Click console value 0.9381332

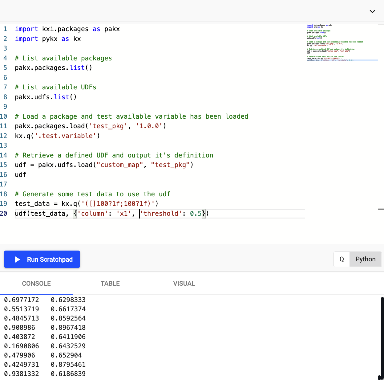pyautogui.click(x=22, y=374)
